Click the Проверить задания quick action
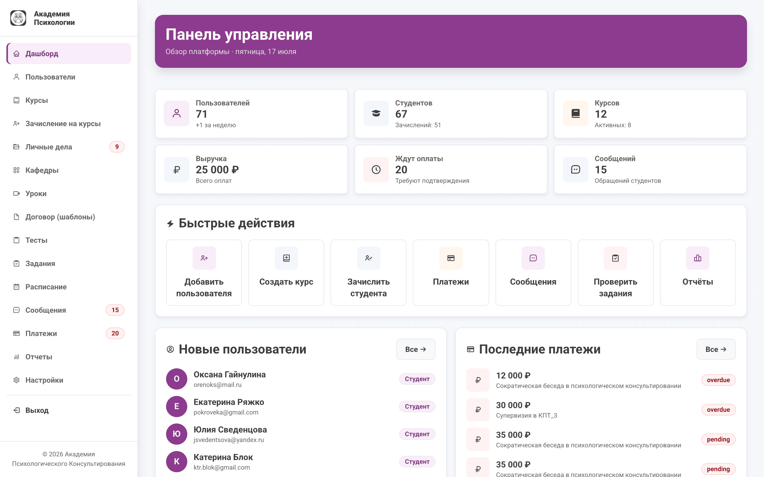This screenshot has width=764, height=477. point(616,273)
